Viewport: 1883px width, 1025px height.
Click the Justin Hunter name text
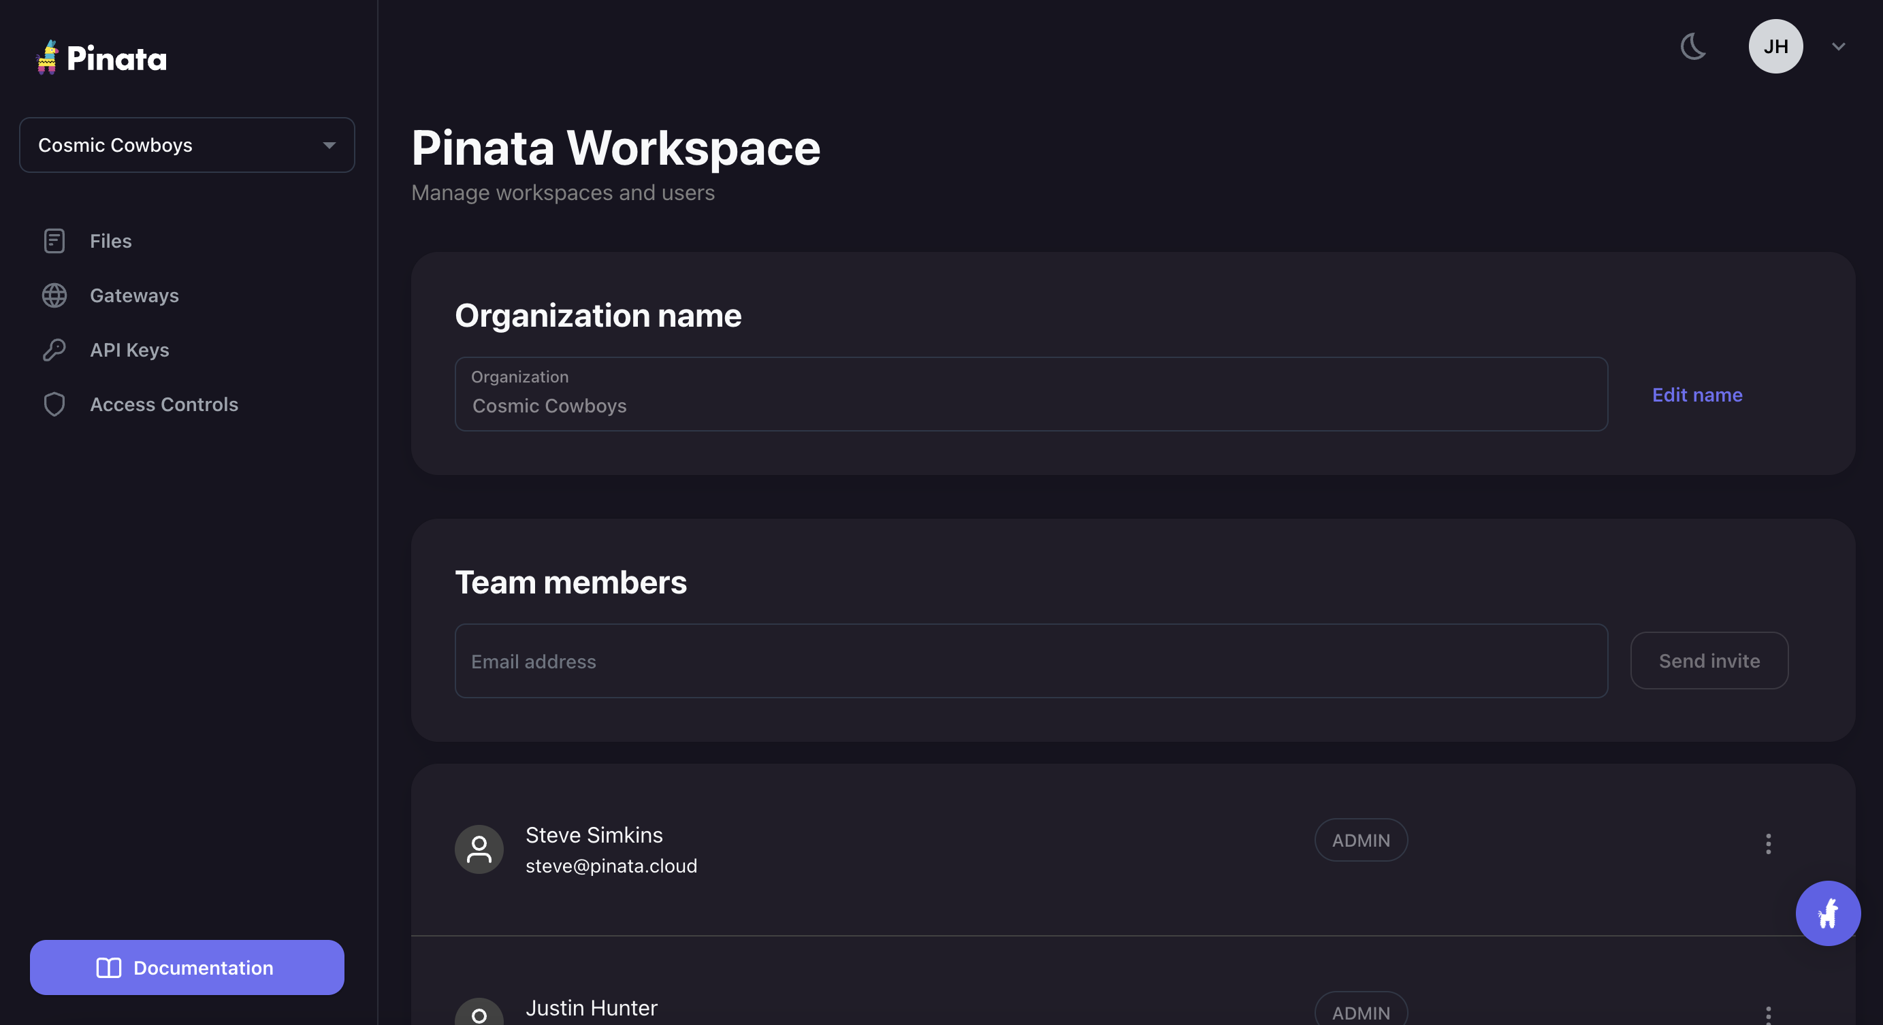click(x=592, y=1008)
